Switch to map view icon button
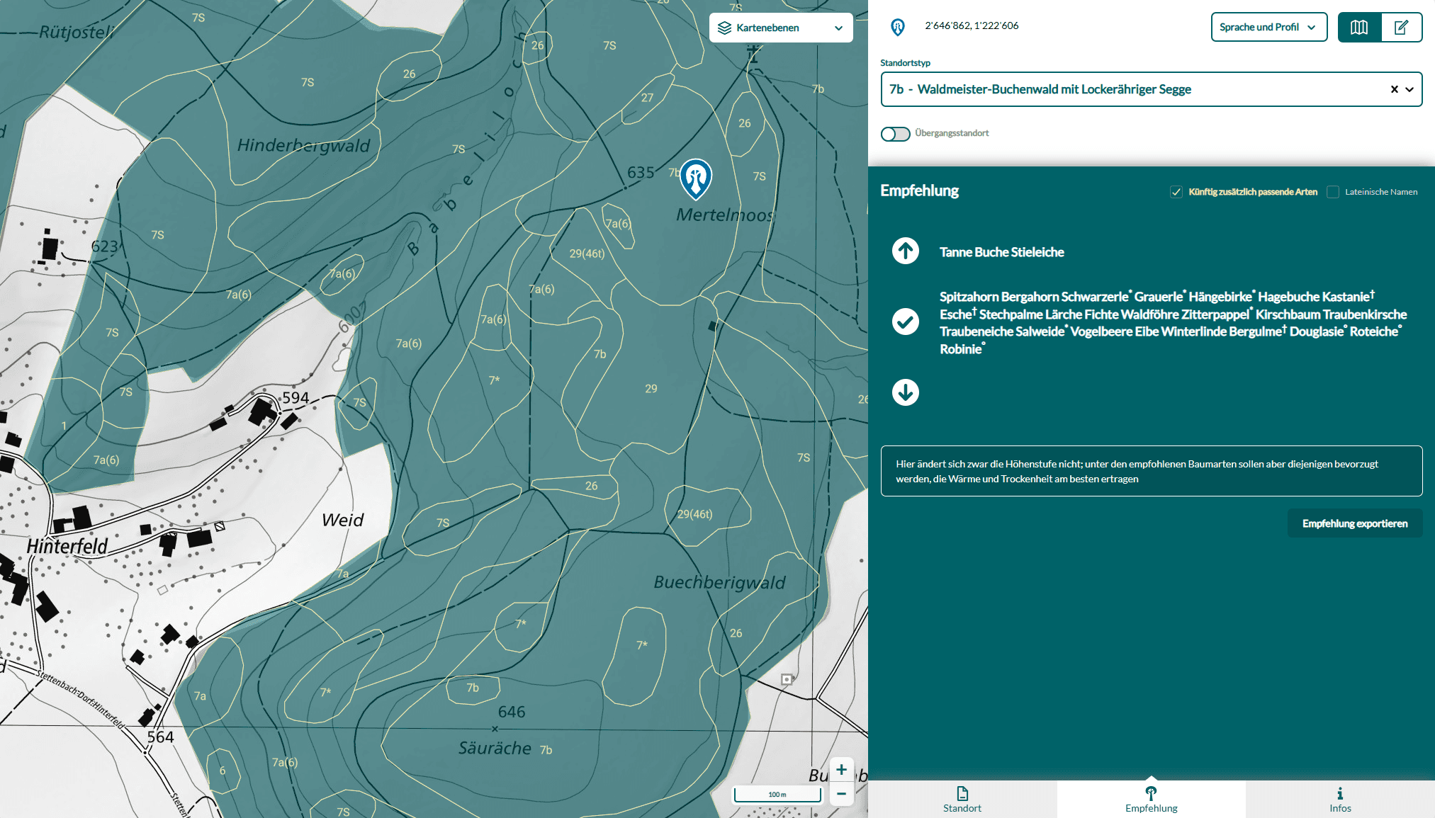Viewport: 1435px width, 818px height. [1358, 28]
